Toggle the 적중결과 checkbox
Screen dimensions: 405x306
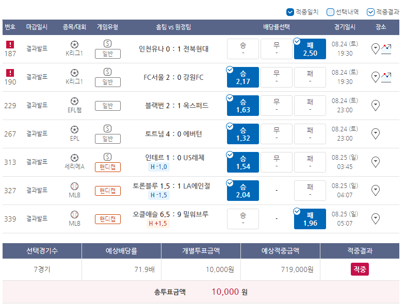click(370, 12)
